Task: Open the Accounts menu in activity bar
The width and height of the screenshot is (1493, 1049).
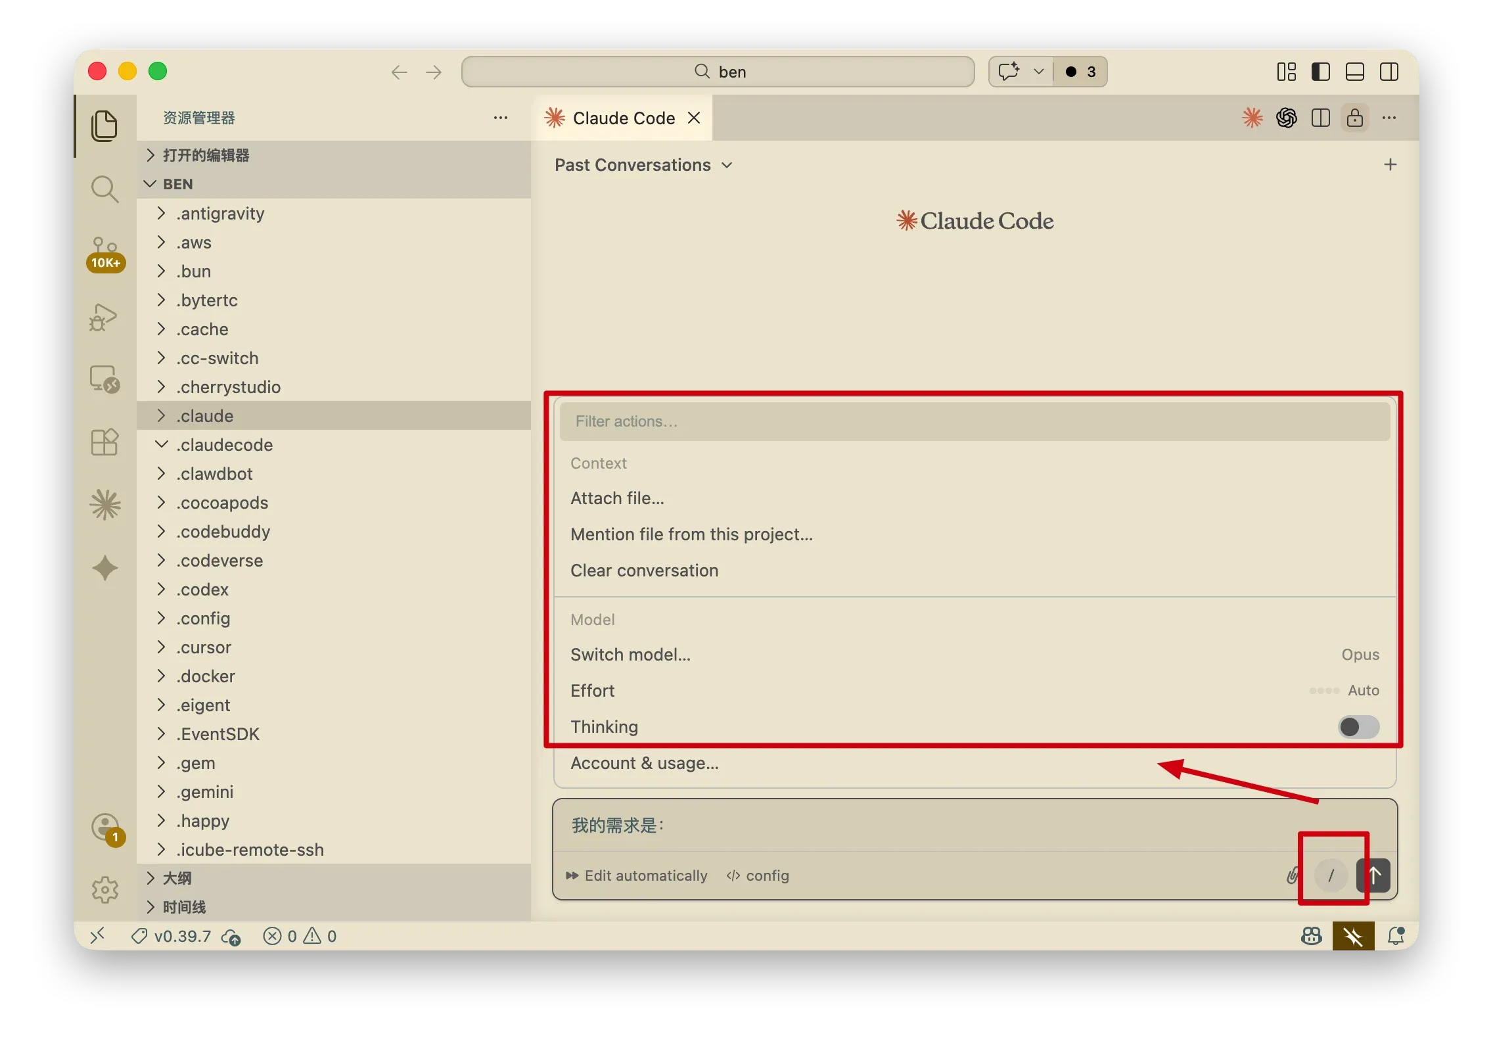Action: coord(105,828)
